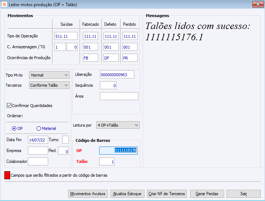Viewport: 265px width, 201px height.
Task: Click the DF production occurrence field
Action: (111, 58)
